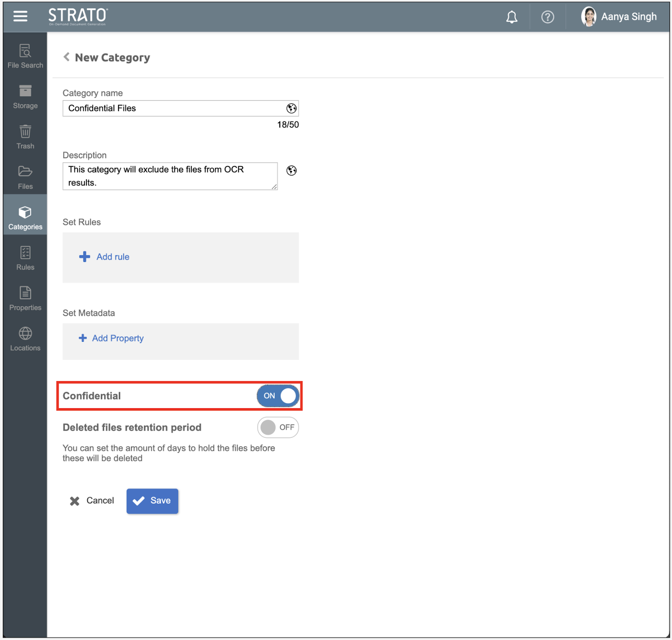The height and width of the screenshot is (640, 672).
Task: Go back using arrow beside New Category
Action: 66,57
